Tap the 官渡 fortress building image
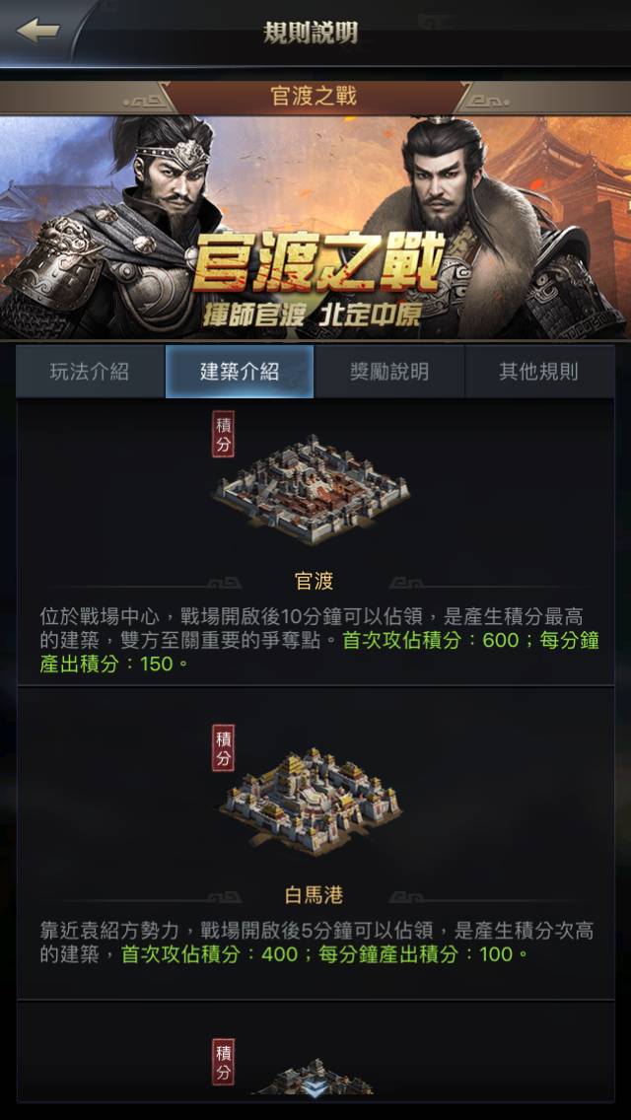 pos(312,489)
